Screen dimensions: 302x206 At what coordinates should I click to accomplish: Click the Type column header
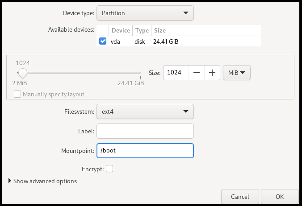click(x=142, y=30)
